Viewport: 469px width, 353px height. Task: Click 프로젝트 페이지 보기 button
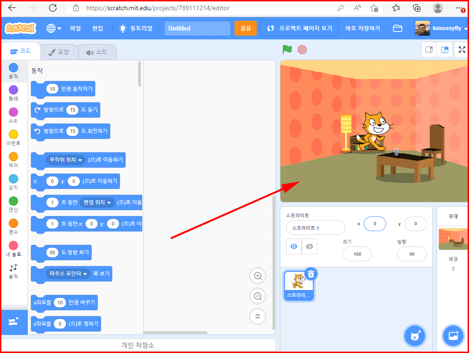[299, 28]
